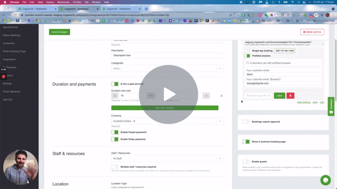Open the Feedback side tab
The width and height of the screenshot is (337, 189).
point(331,107)
